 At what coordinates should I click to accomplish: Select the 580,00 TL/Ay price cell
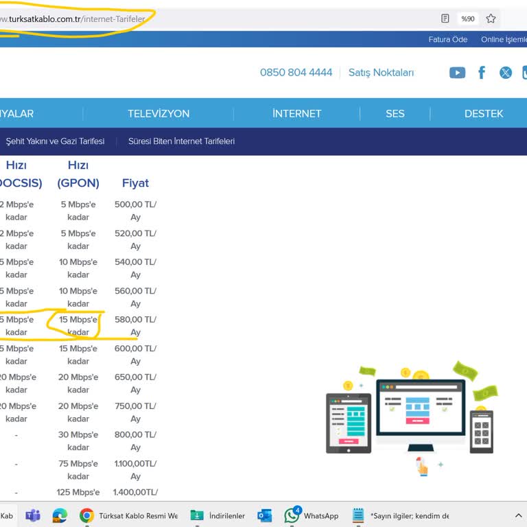tap(135, 326)
